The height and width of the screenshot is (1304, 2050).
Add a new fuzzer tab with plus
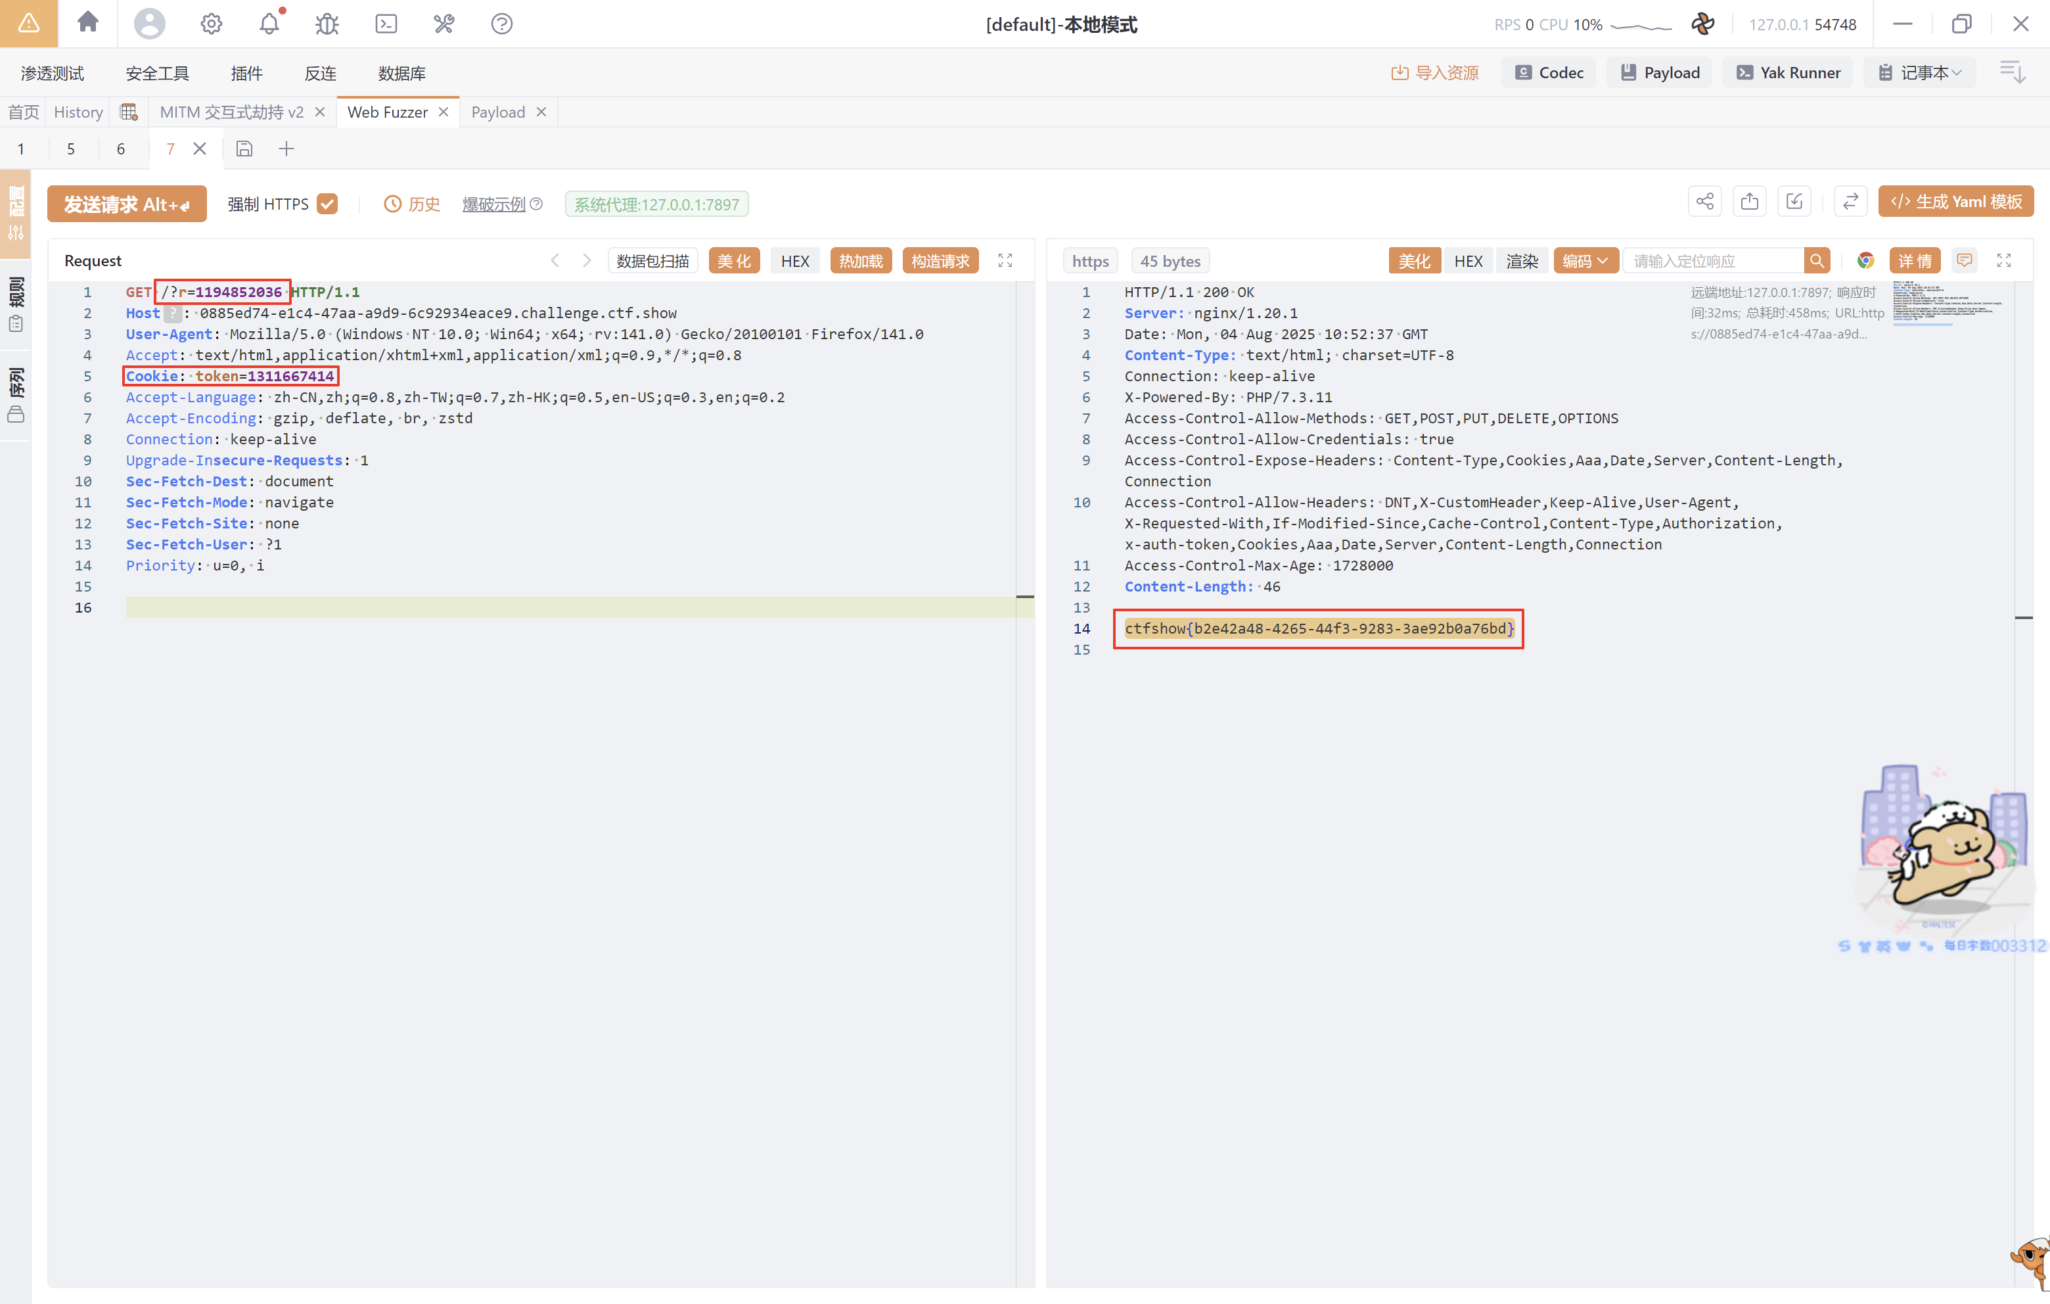287,149
